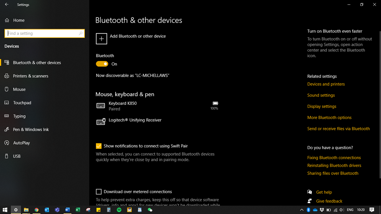Open the Action Center notifications panel
This screenshot has width=381, height=214.
coord(372,210)
